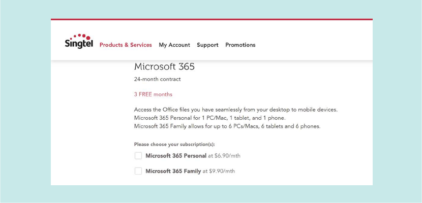This screenshot has width=422, height=203.
Task: Go to My Account
Action: click(x=174, y=45)
